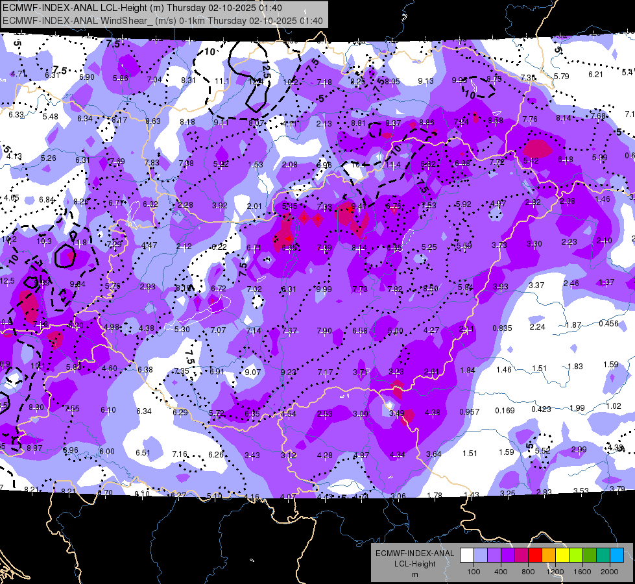The width and height of the screenshot is (635, 584).
Task: Select the white swatch in the legend
Action: coord(467,555)
